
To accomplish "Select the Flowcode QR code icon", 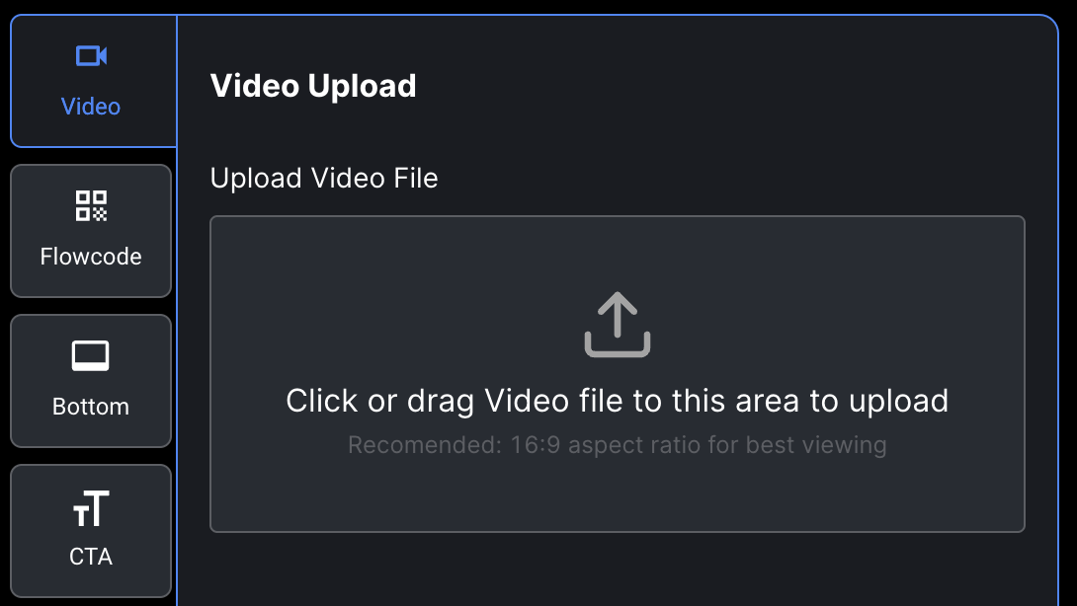I will pos(91,206).
